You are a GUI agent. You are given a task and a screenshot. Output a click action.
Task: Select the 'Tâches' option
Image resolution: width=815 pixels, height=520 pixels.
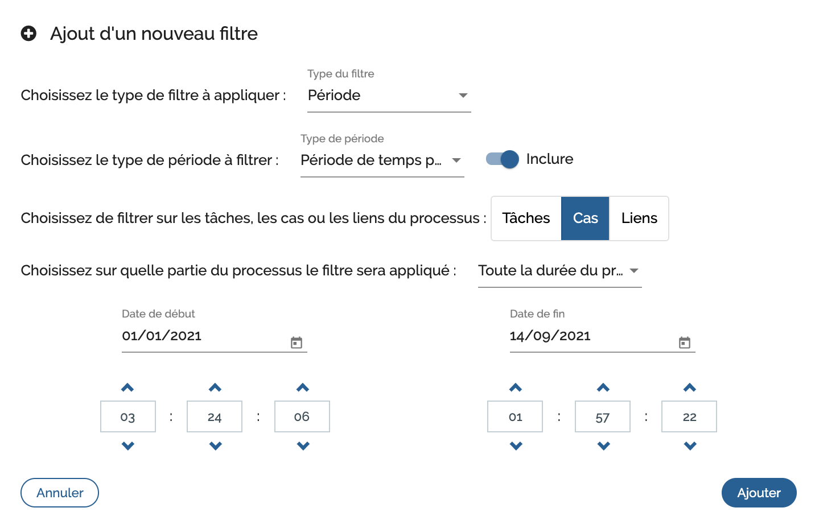(525, 218)
